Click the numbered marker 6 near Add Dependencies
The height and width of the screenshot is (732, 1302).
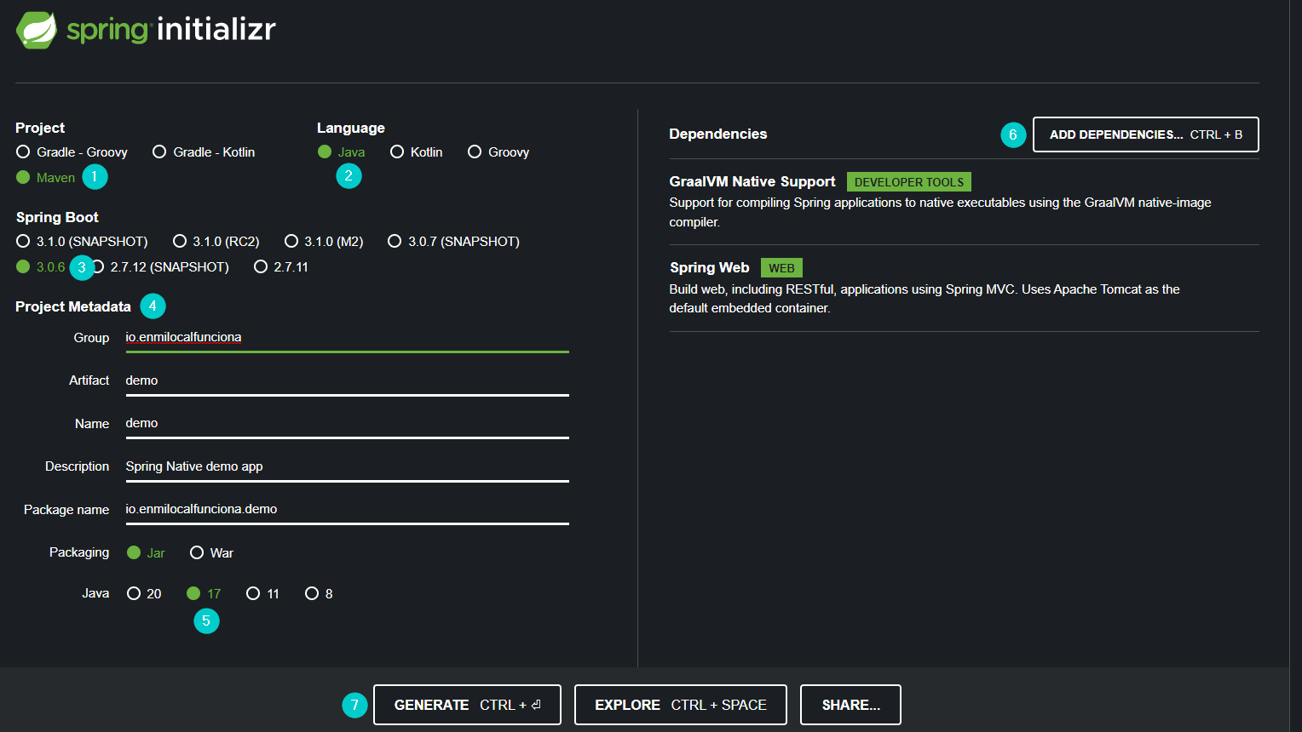[1013, 134]
